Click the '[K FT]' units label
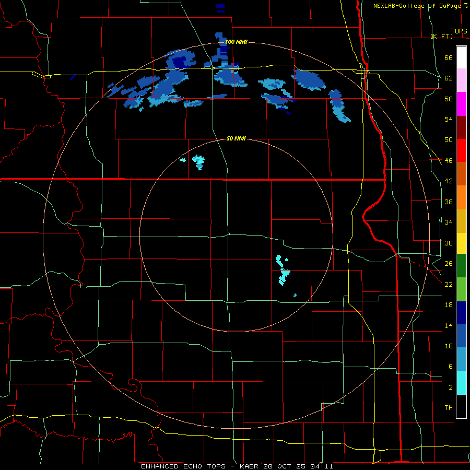 [x=441, y=36]
